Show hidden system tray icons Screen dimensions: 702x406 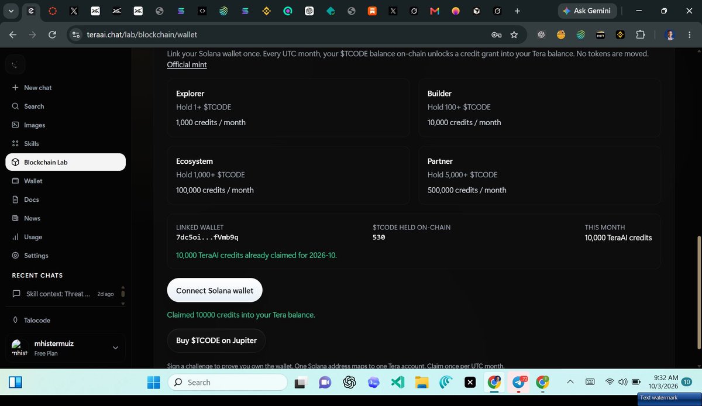pyautogui.click(x=570, y=382)
